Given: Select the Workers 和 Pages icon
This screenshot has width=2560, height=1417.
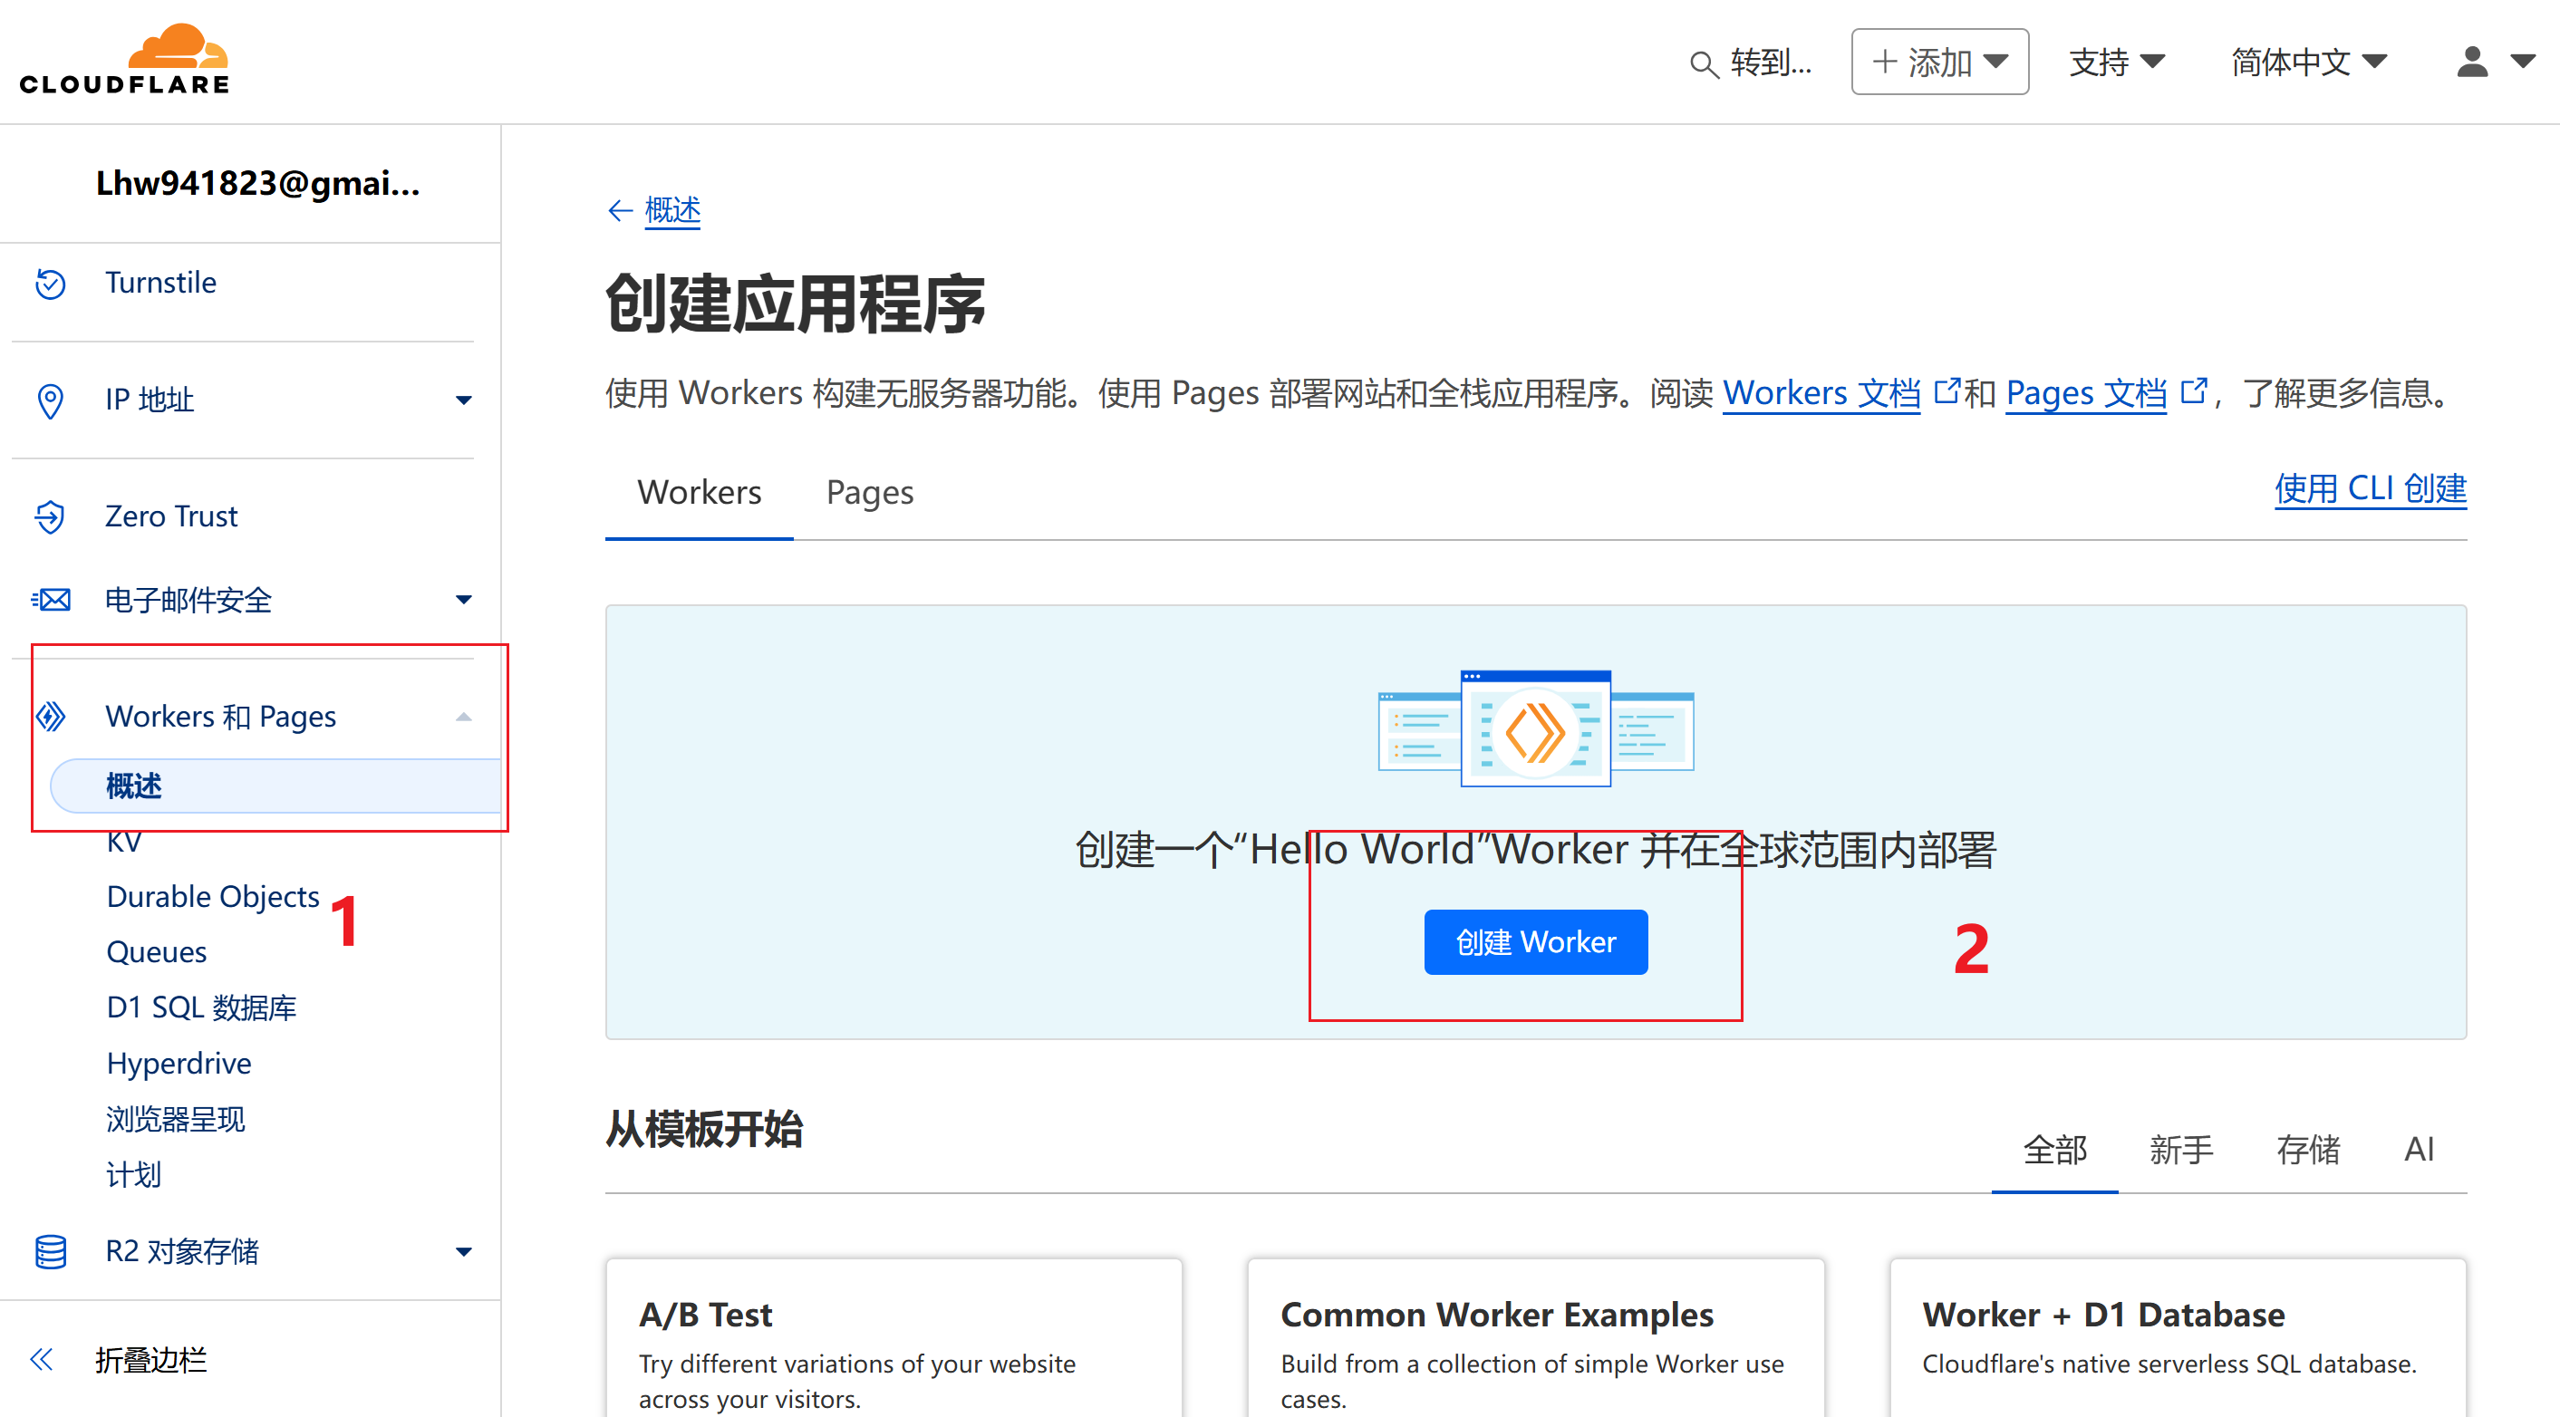Looking at the screenshot, I should coord(51,716).
